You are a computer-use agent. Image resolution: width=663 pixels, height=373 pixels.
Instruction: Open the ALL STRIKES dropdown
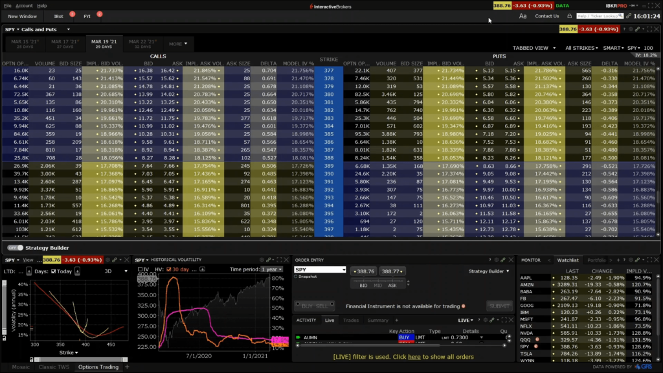point(580,48)
